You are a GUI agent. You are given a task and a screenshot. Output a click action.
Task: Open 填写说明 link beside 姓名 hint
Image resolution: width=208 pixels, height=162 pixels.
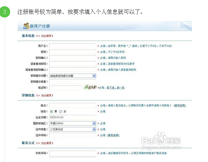pos(180,105)
